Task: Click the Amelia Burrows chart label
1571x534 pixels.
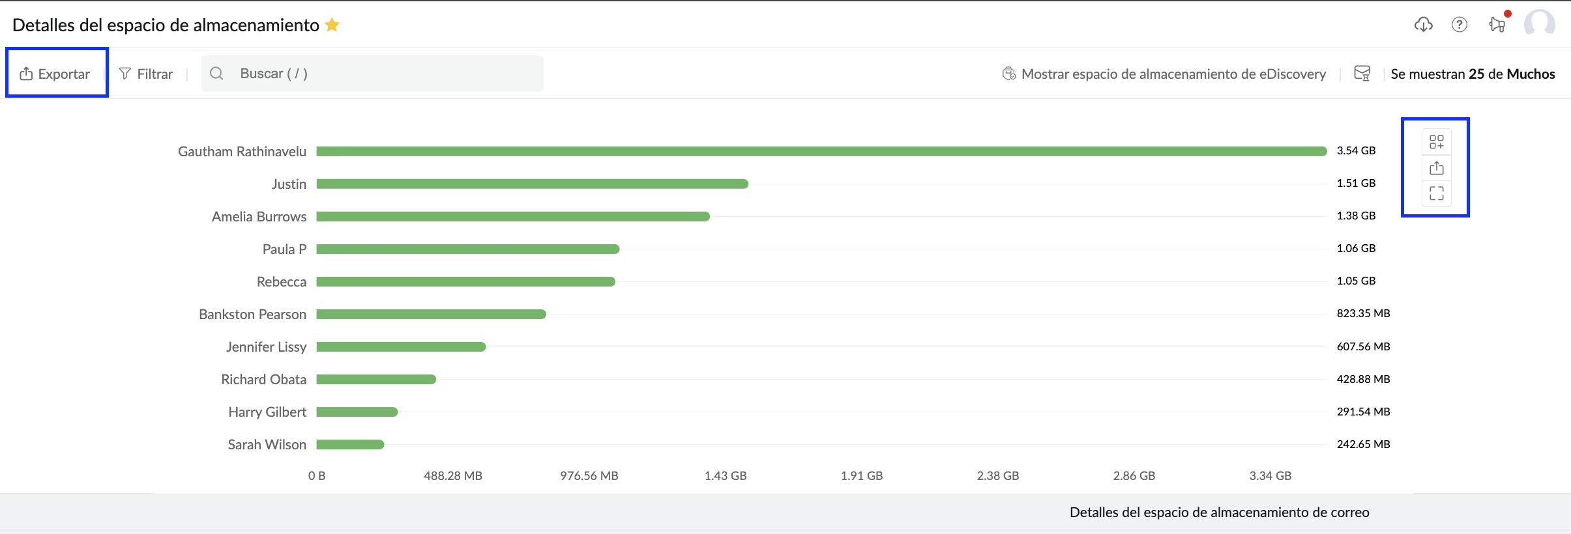Action: click(259, 216)
